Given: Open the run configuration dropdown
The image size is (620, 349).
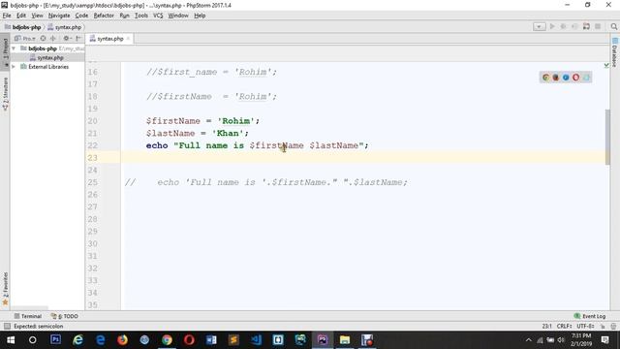Looking at the screenshot, I should (x=539, y=26).
